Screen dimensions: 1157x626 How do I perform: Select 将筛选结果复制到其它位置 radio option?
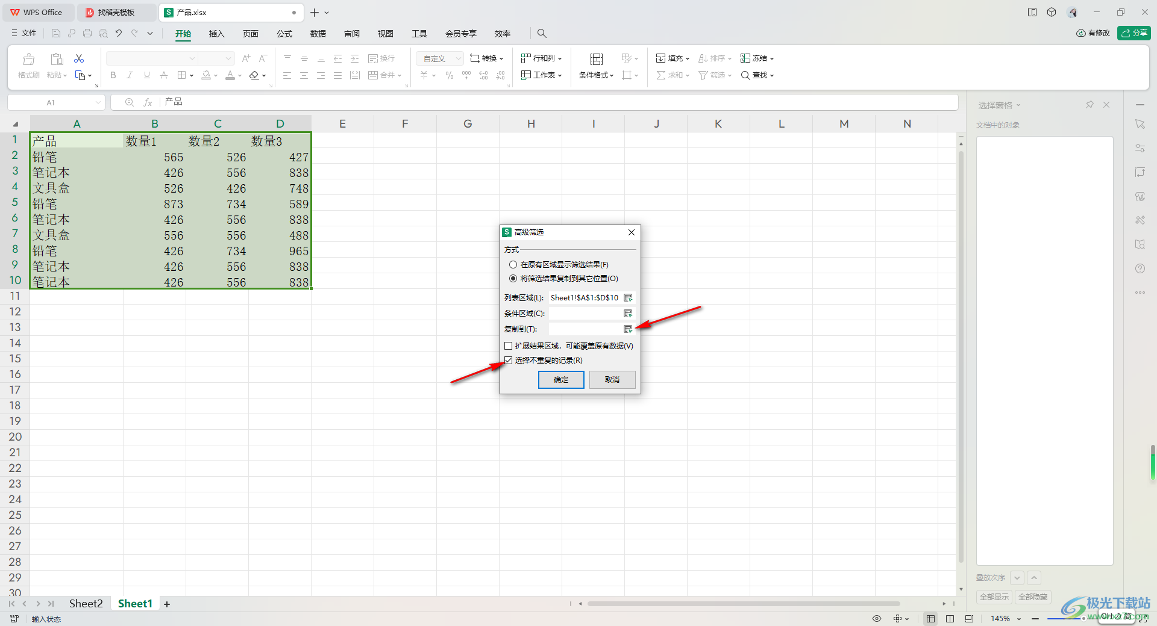coord(513,279)
